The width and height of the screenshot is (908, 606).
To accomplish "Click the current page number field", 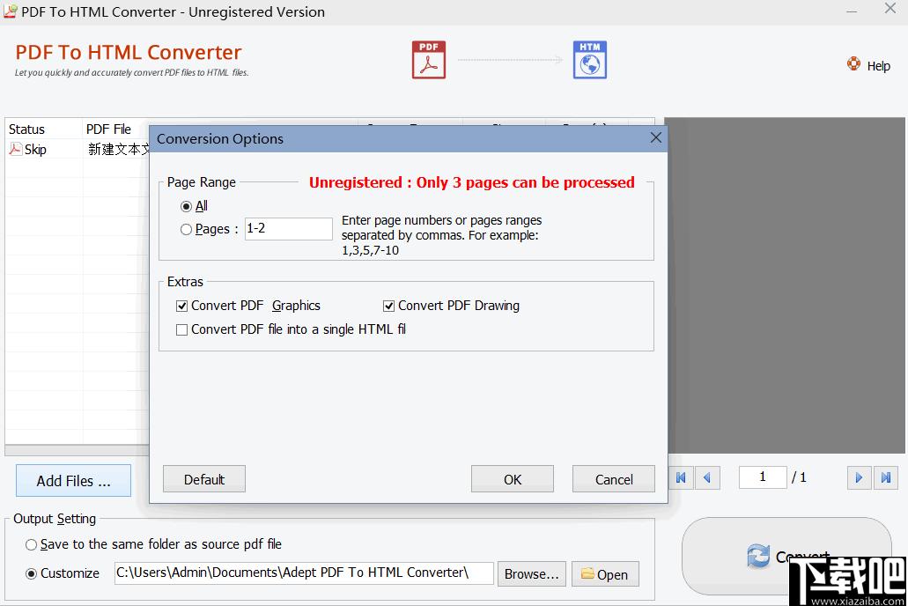I will tap(763, 477).
